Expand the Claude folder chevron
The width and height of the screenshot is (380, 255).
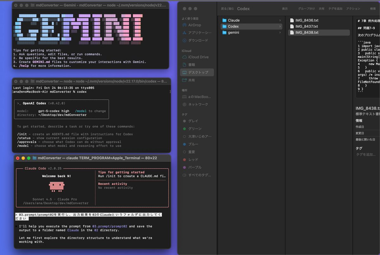coord(280,20)
